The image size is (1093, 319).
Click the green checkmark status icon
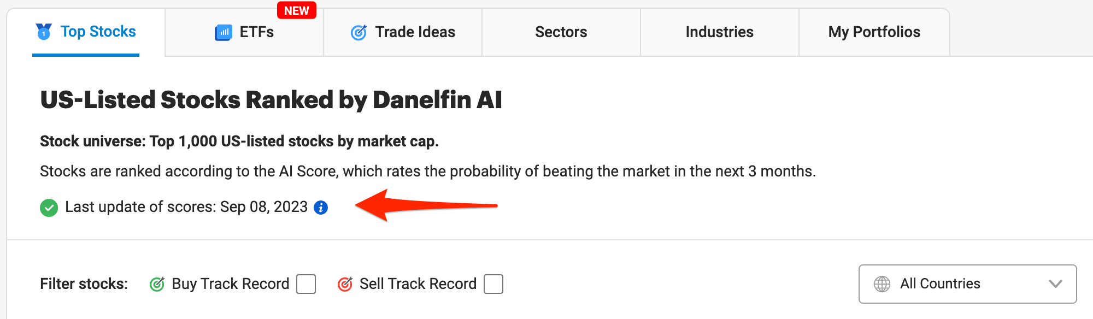coord(49,208)
